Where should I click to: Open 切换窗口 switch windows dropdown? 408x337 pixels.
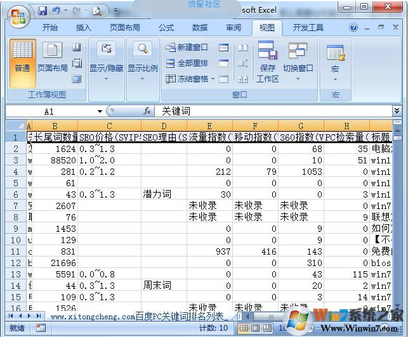(x=298, y=61)
